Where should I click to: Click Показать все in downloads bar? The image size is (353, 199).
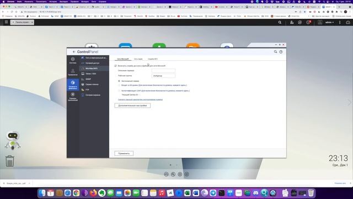pyautogui.click(x=340, y=184)
